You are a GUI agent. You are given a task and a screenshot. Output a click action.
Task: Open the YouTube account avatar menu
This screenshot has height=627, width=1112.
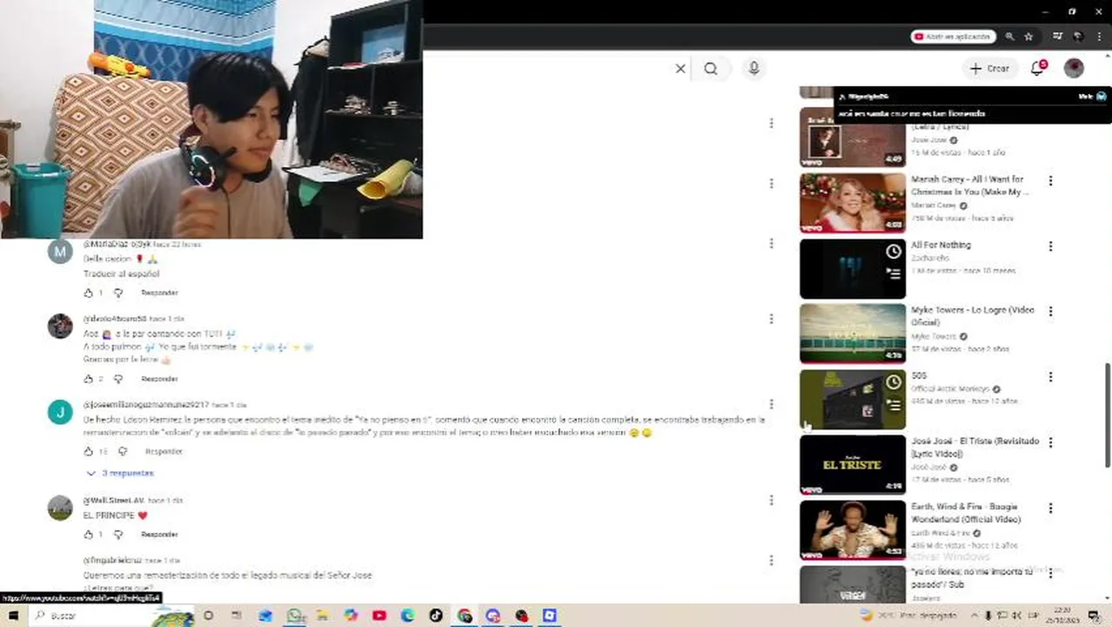[1074, 69]
